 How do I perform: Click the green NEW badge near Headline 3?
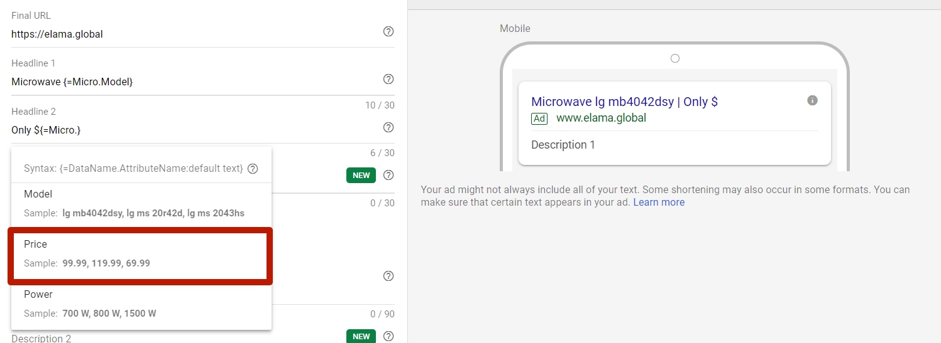(x=361, y=176)
